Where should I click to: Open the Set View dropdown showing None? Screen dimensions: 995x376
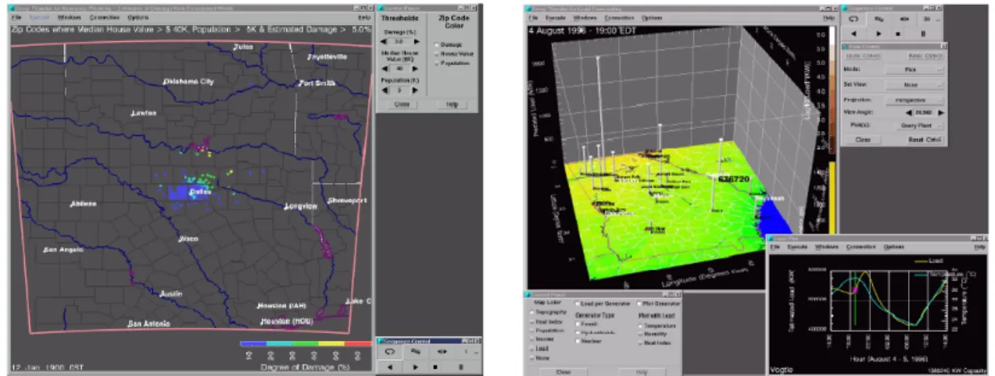[x=914, y=84]
